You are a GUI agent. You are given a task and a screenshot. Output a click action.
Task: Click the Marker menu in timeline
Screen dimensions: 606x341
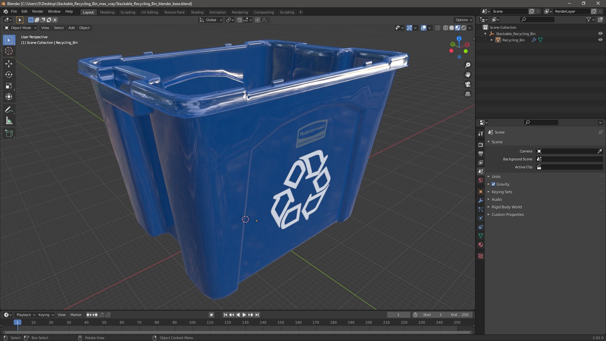[x=76, y=315]
